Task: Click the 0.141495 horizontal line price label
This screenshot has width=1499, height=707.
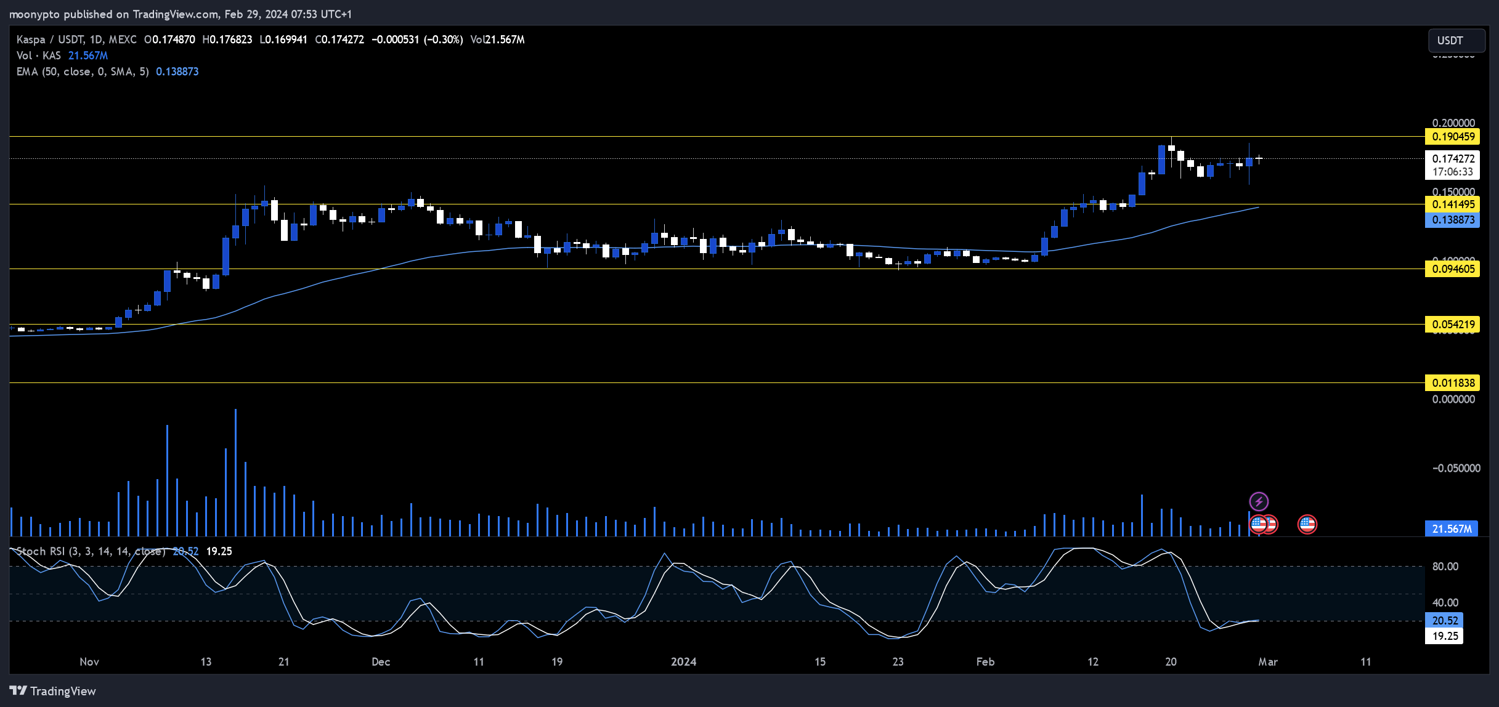Action: point(1452,204)
